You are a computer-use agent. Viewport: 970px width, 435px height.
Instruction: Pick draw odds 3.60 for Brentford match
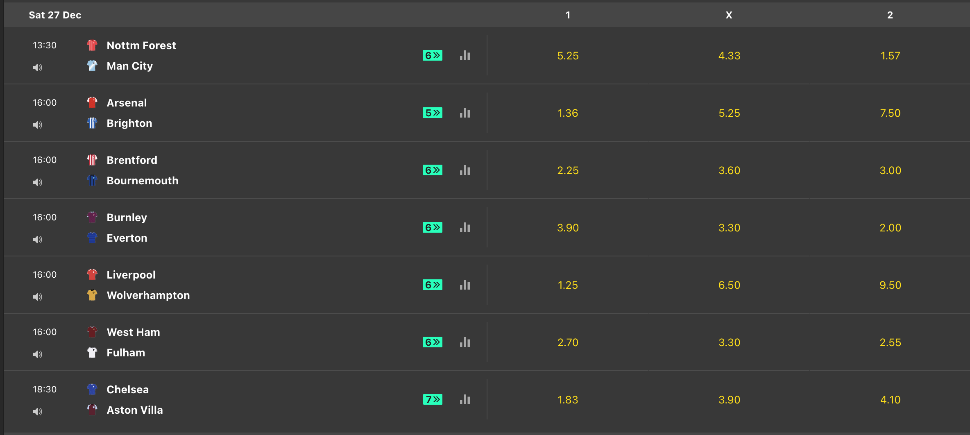pos(729,170)
